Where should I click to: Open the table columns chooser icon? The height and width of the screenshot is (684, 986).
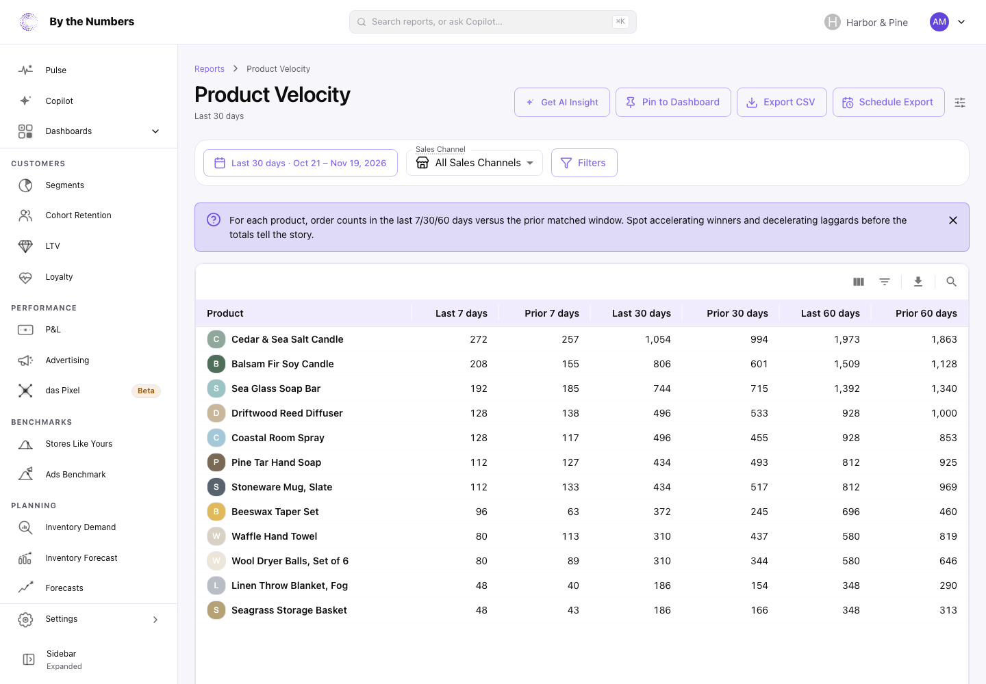[859, 282]
